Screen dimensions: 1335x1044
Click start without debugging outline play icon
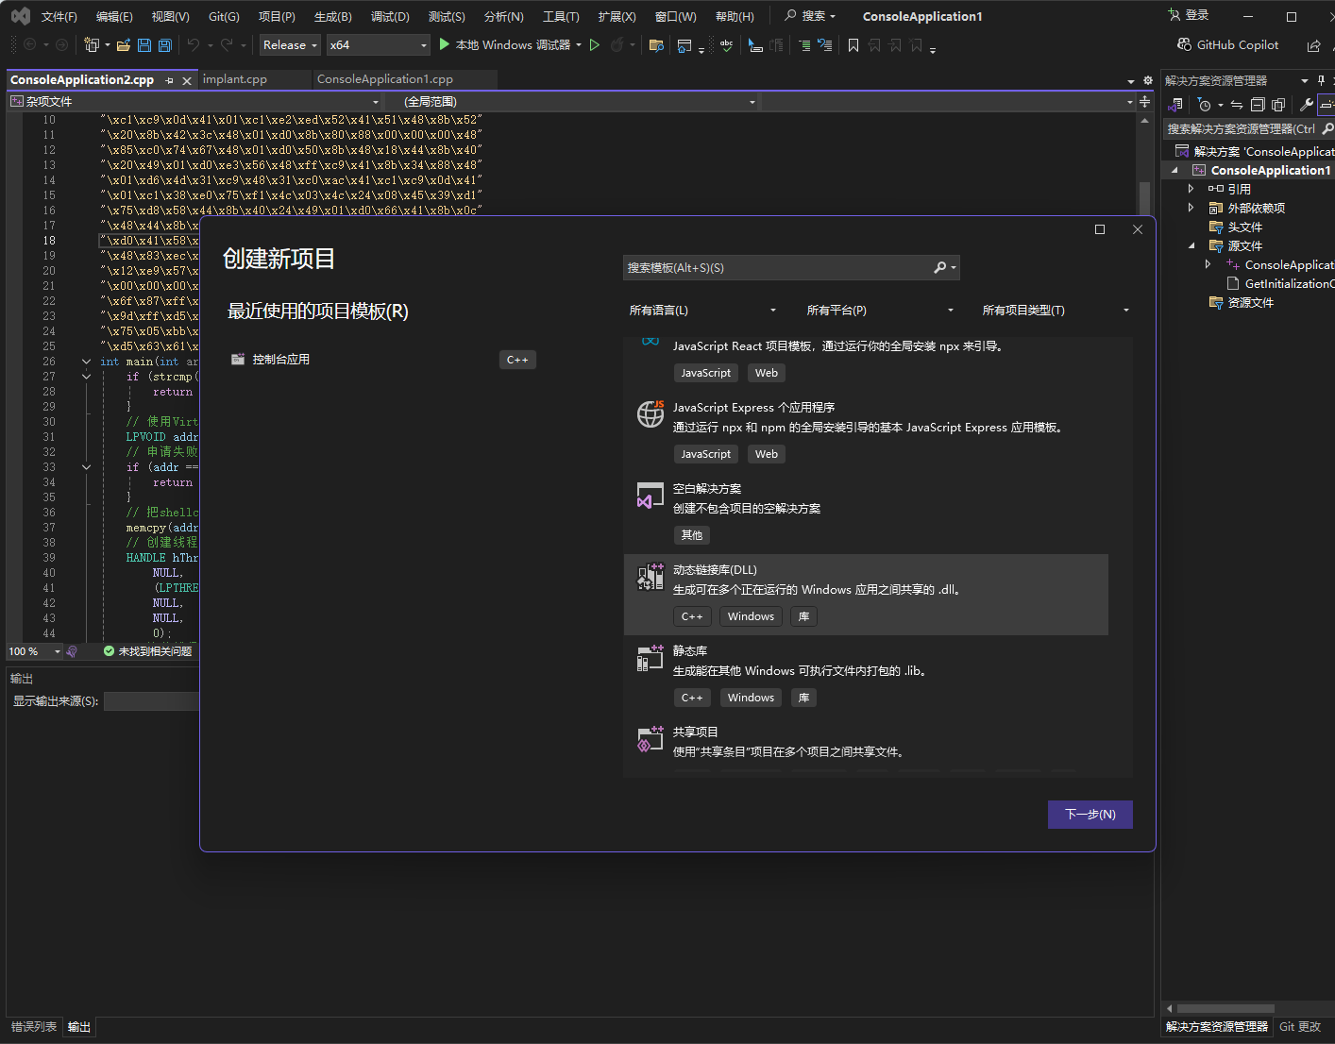(595, 44)
